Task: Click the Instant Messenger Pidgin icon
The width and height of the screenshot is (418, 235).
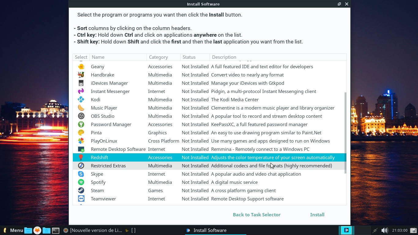Action: point(81,91)
